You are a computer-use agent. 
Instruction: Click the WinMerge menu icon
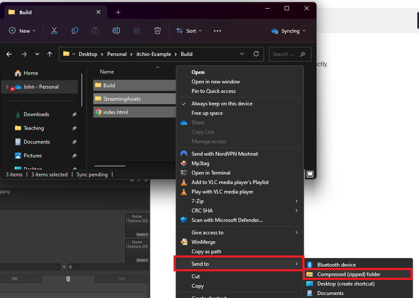(184, 242)
